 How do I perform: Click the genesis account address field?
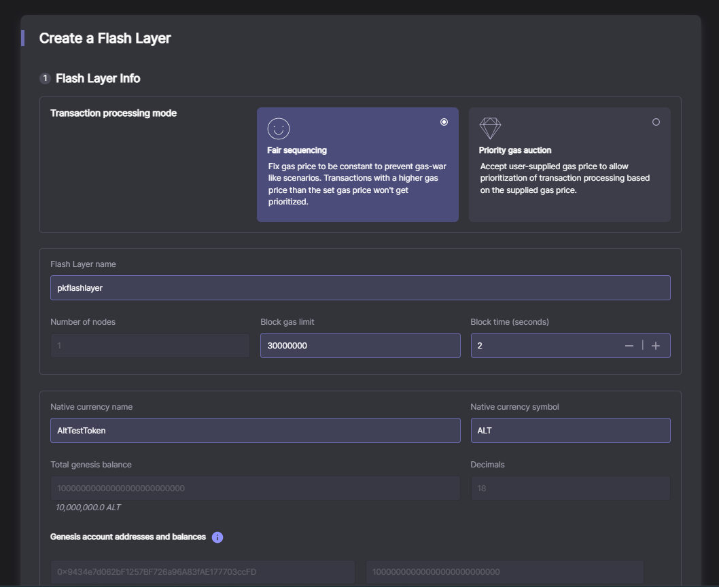tap(203, 572)
